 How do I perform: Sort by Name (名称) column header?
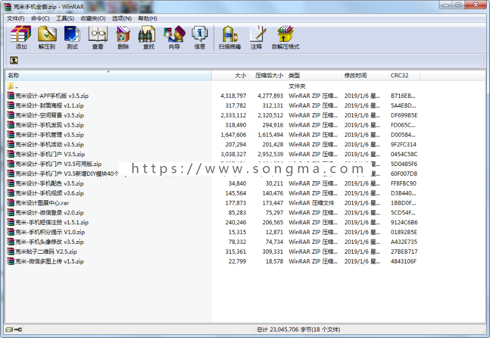[x=108, y=75]
